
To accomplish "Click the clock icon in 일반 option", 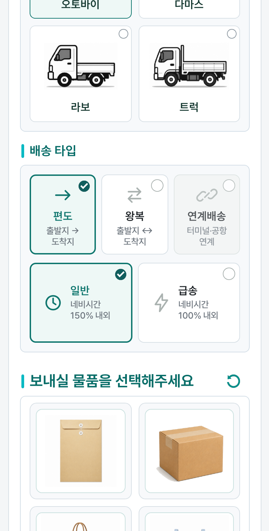I will coord(53,303).
